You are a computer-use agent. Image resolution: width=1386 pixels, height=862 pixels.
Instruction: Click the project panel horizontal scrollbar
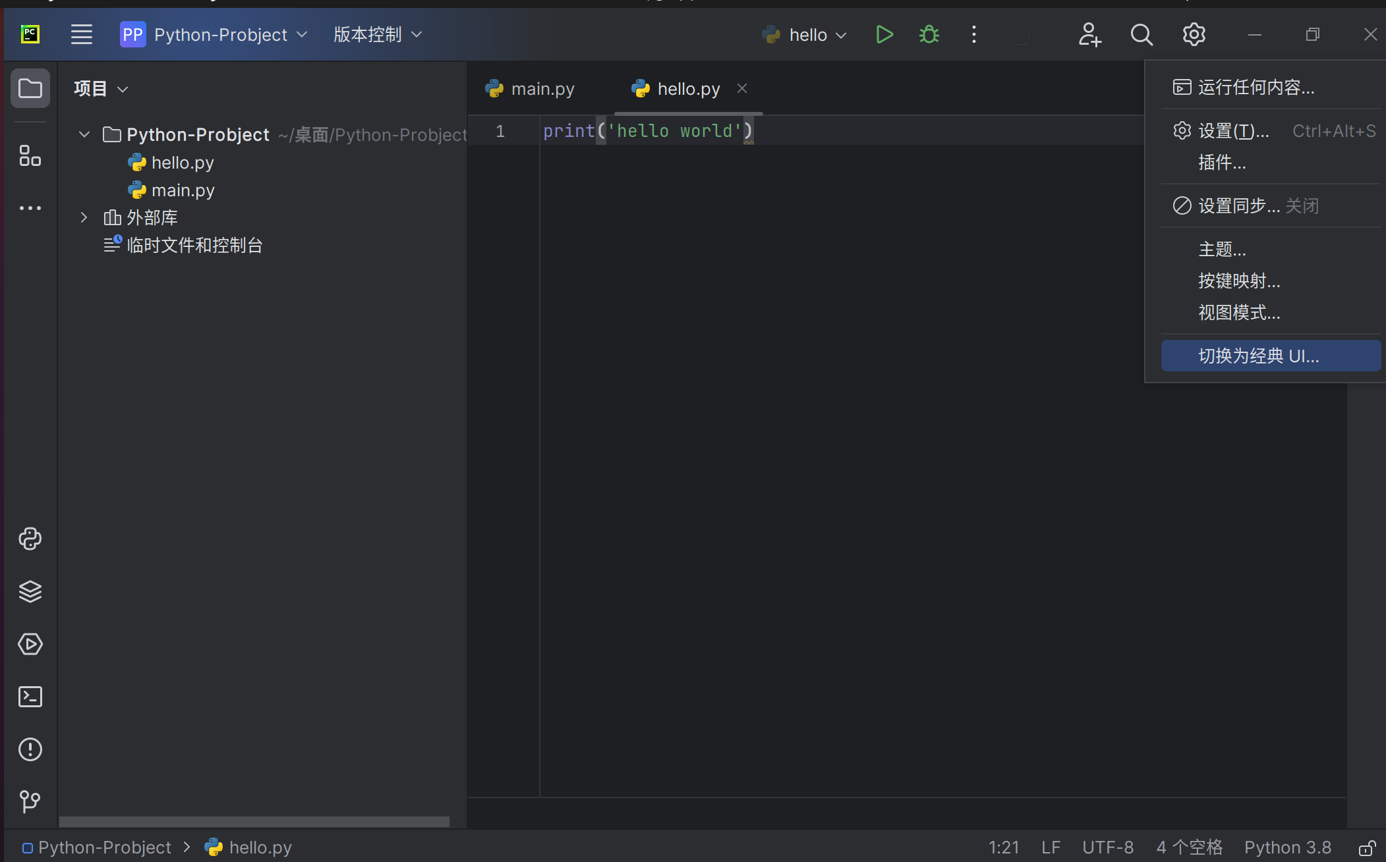click(x=254, y=821)
